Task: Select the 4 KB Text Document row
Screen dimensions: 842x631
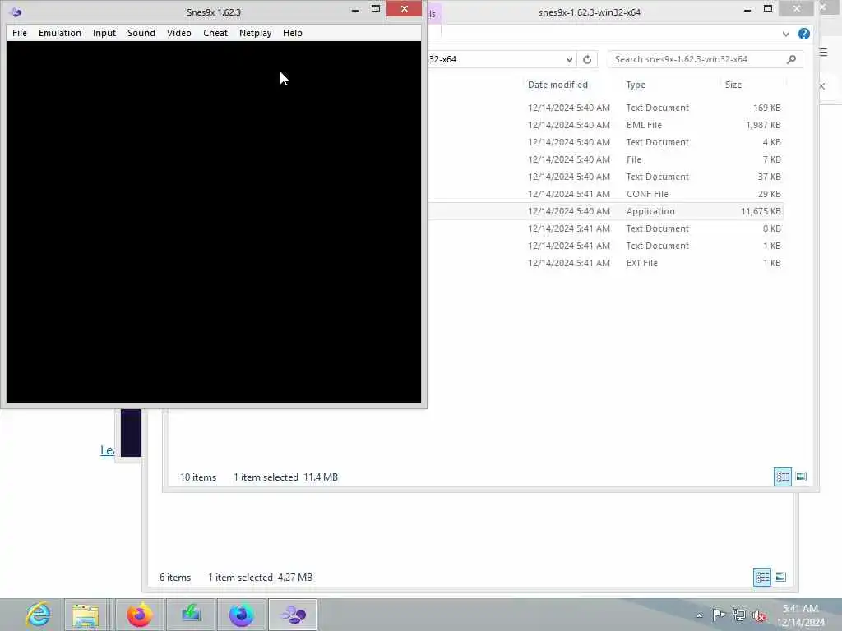Action: [606, 142]
